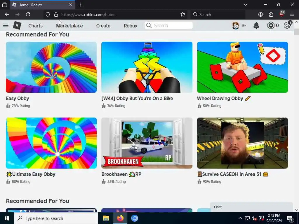This screenshot has height=224, width=299.
Task: Open the Wheel Drawing Obby thumbnail
Action: point(242,67)
